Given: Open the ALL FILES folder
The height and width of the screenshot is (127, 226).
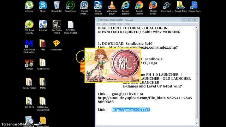Looking at the screenshot, I should click(x=29, y=103).
